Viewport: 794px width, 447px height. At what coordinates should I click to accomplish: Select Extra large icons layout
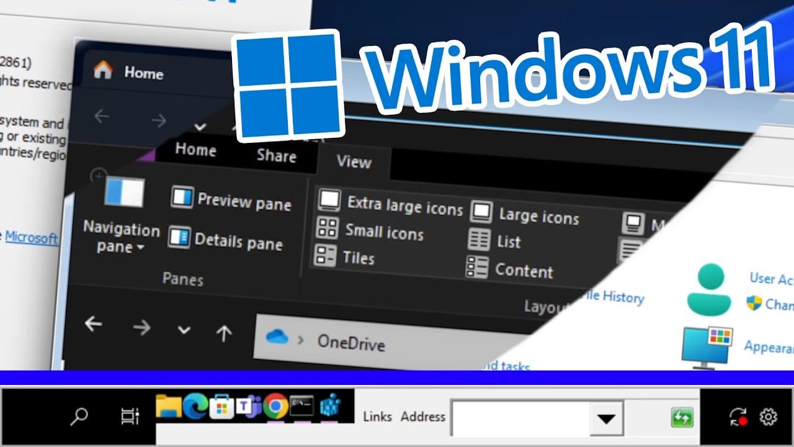click(x=390, y=204)
